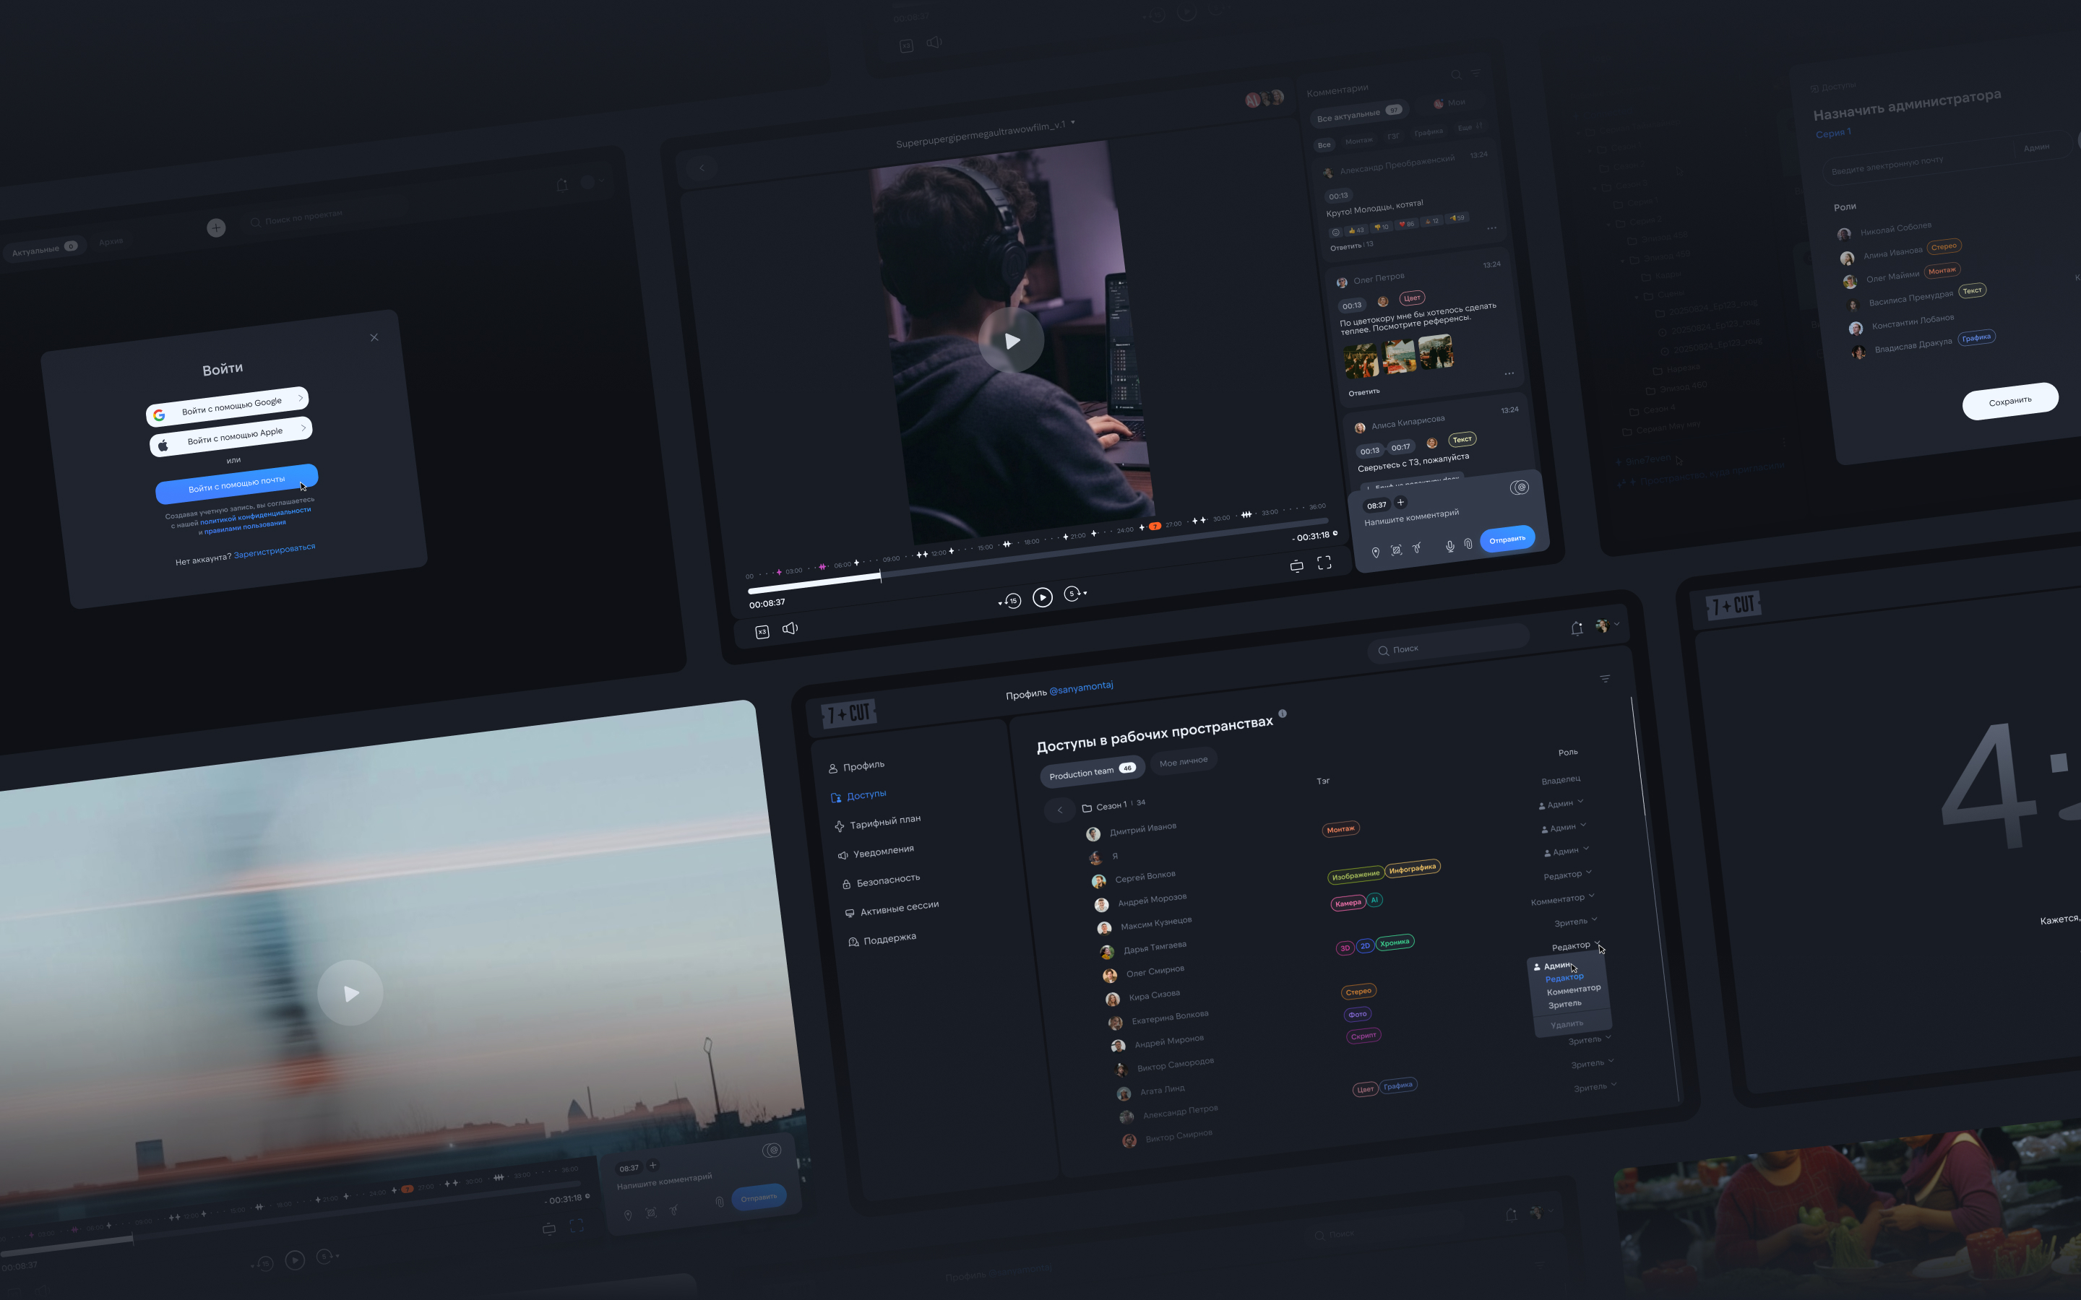Open the Комментатор role dropdown in the role column
The image size is (2081, 1300).
tap(1562, 898)
